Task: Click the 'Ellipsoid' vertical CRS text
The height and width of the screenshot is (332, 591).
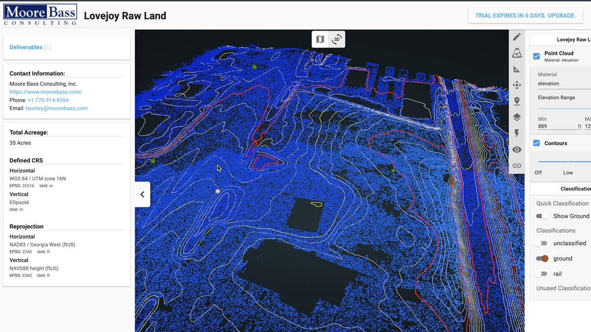Action: pyautogui.click(x=19, y=202)
